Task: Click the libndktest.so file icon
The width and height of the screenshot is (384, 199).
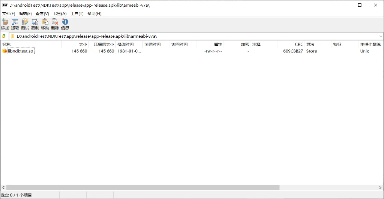Action: [x=4, y=51]
